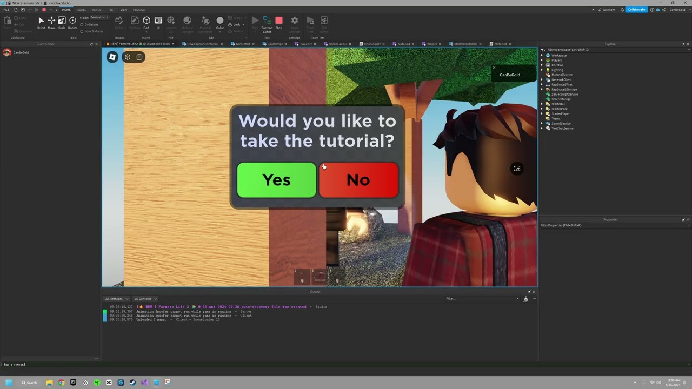This screenshot has height=389, width=692.
Task: Click the Filter Properties search field
Action: tap(615, 225)
